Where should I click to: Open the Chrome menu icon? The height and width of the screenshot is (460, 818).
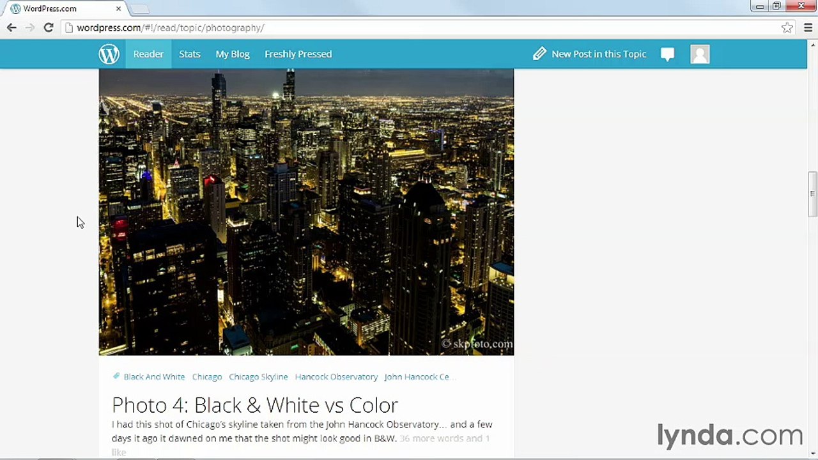click(x=808, y=27)
